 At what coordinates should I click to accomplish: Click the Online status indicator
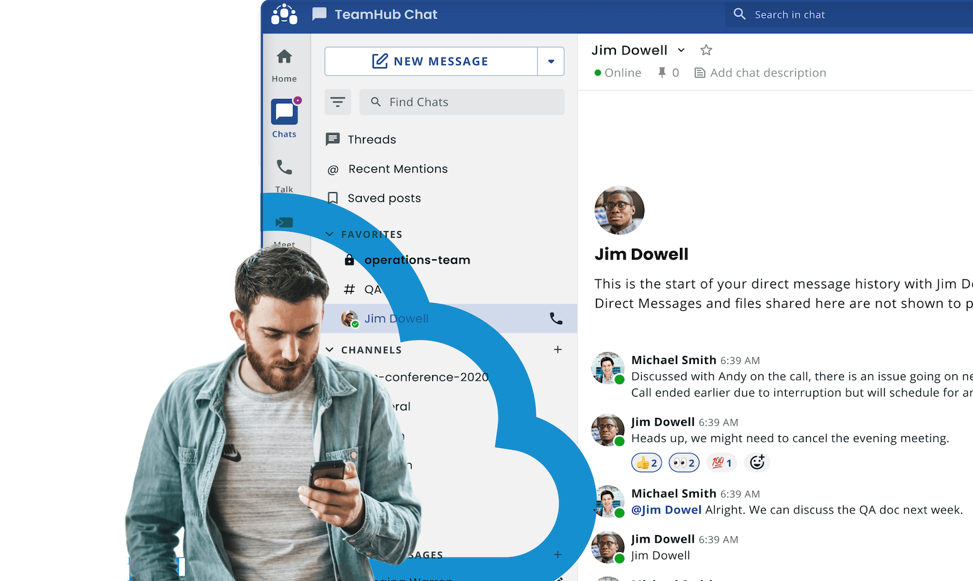(x=618, y=73)
